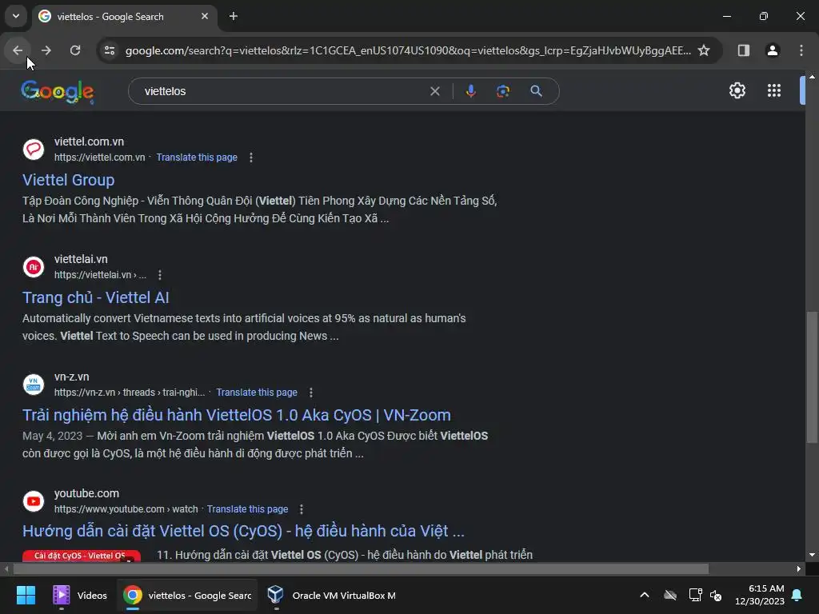
Task: Click vn-z.vn breadcrumb URL text
Action: point(130,392)
